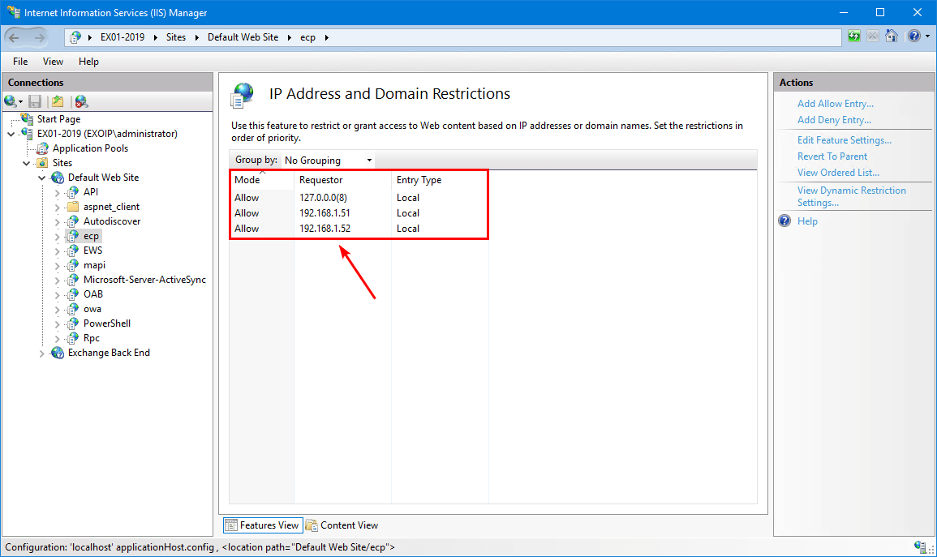Switch to Content View tab

[342, 525]
